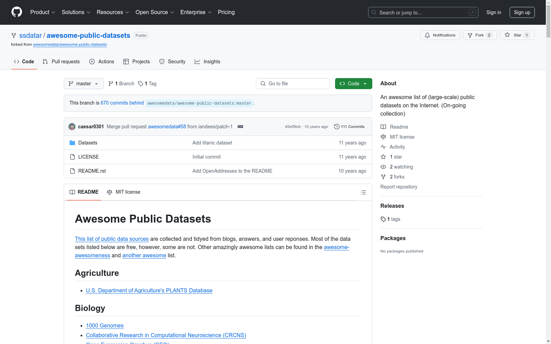551x344 pixels.
Task: Switch to the Actions tab
Action: click(102, 62)
